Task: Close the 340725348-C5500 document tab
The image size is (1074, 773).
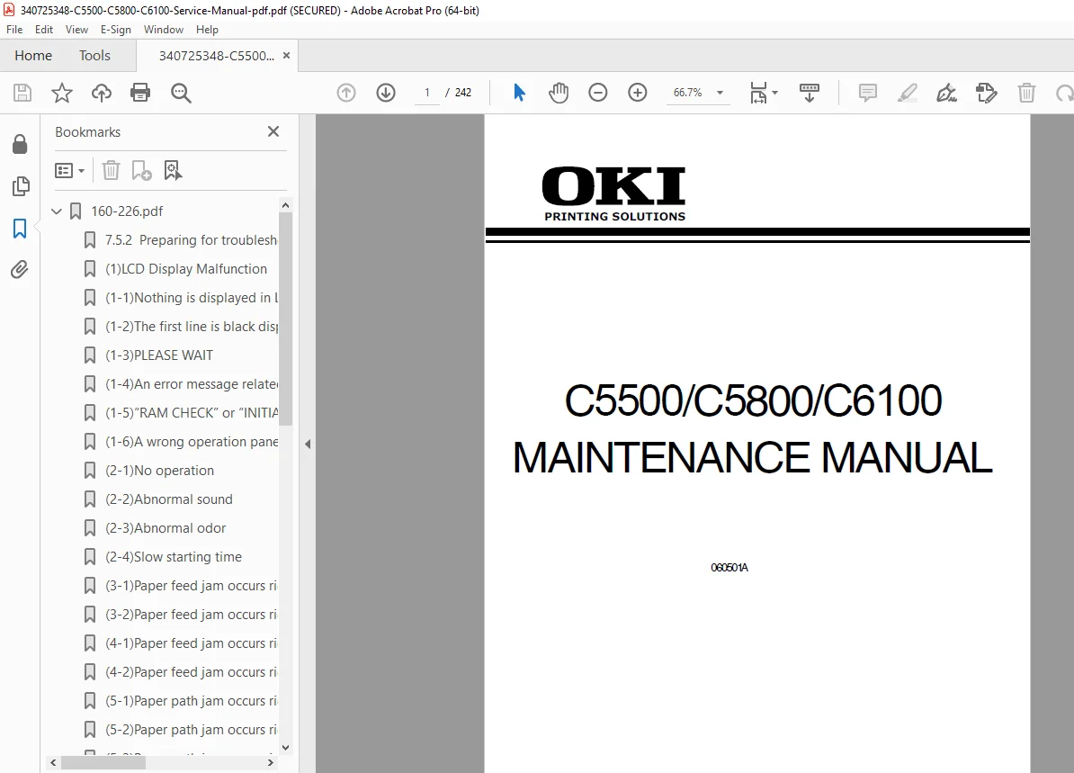Action: pos(286,56)
